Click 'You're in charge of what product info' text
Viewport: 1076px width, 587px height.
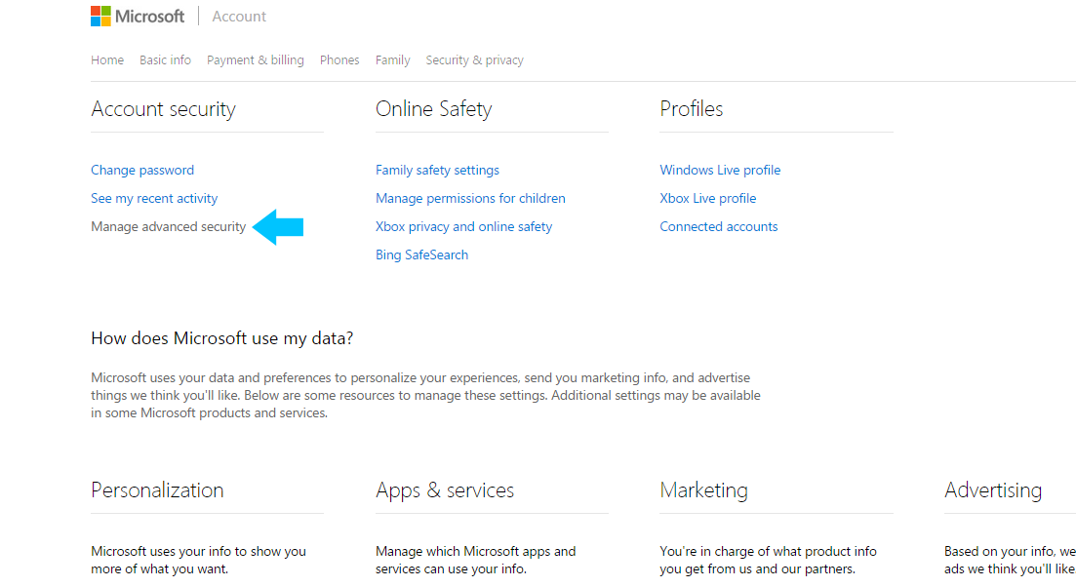(x=768, y=551)
